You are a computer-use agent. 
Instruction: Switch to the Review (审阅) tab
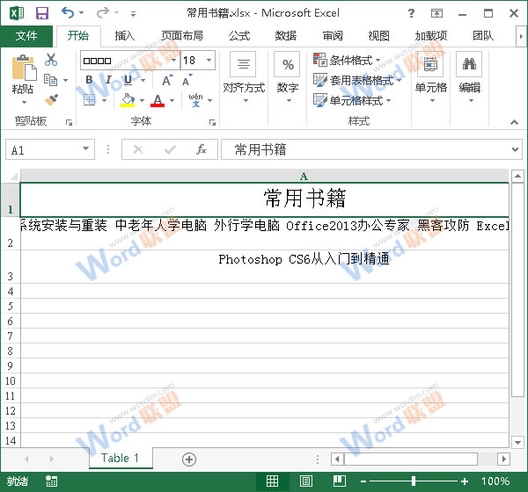click(x=333, y=36)
